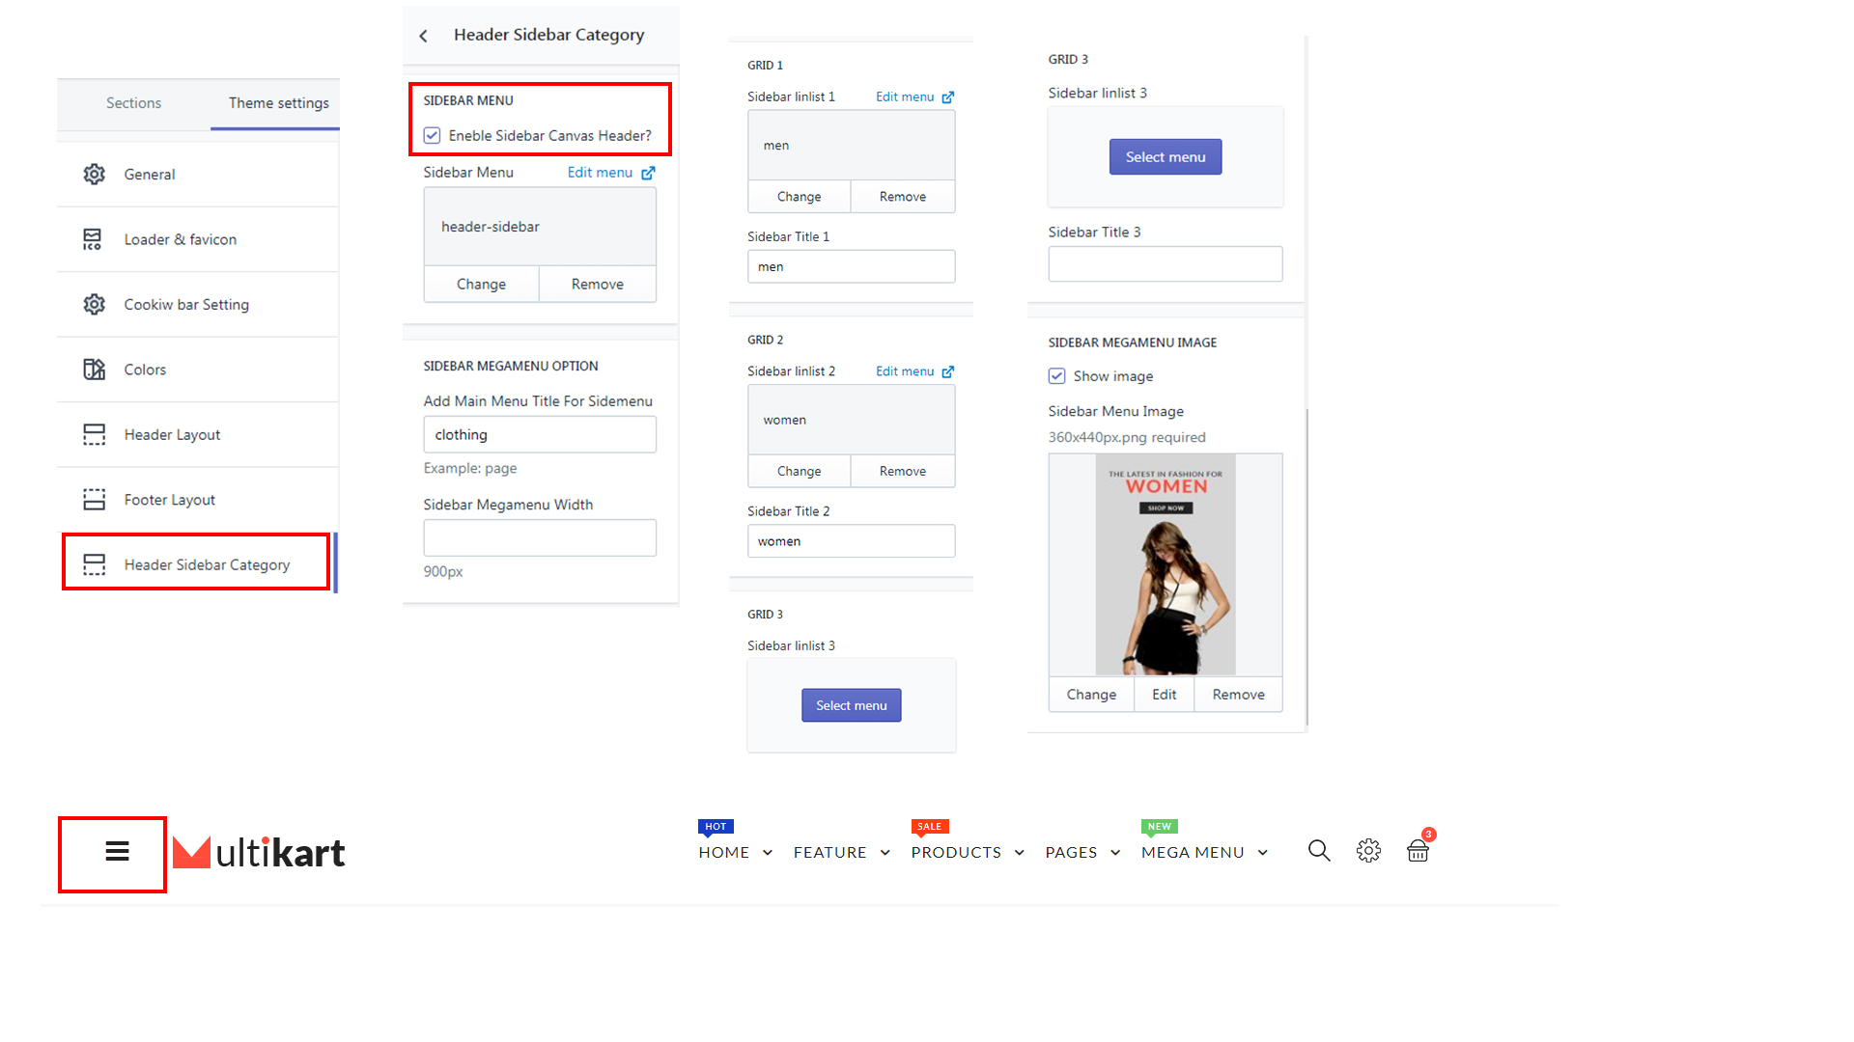1854x1042 pixels.
Task: Click Select menu button in Sidebar linlist 3
Action: pos(851,705)
